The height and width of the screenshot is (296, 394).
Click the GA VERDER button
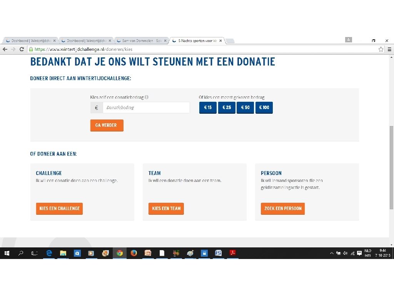coord(107,125)
